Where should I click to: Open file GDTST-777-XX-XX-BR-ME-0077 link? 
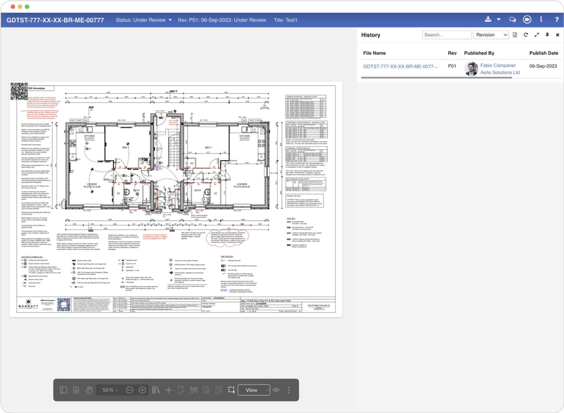click(x=401, y=66)
